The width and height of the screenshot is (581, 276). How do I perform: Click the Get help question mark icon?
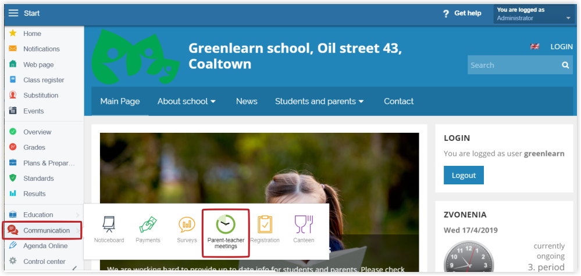tap(446, 14)
